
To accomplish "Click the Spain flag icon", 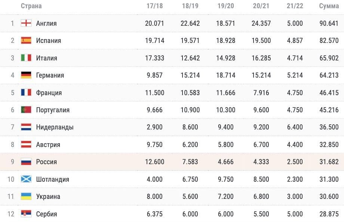I will click(26, 40).
